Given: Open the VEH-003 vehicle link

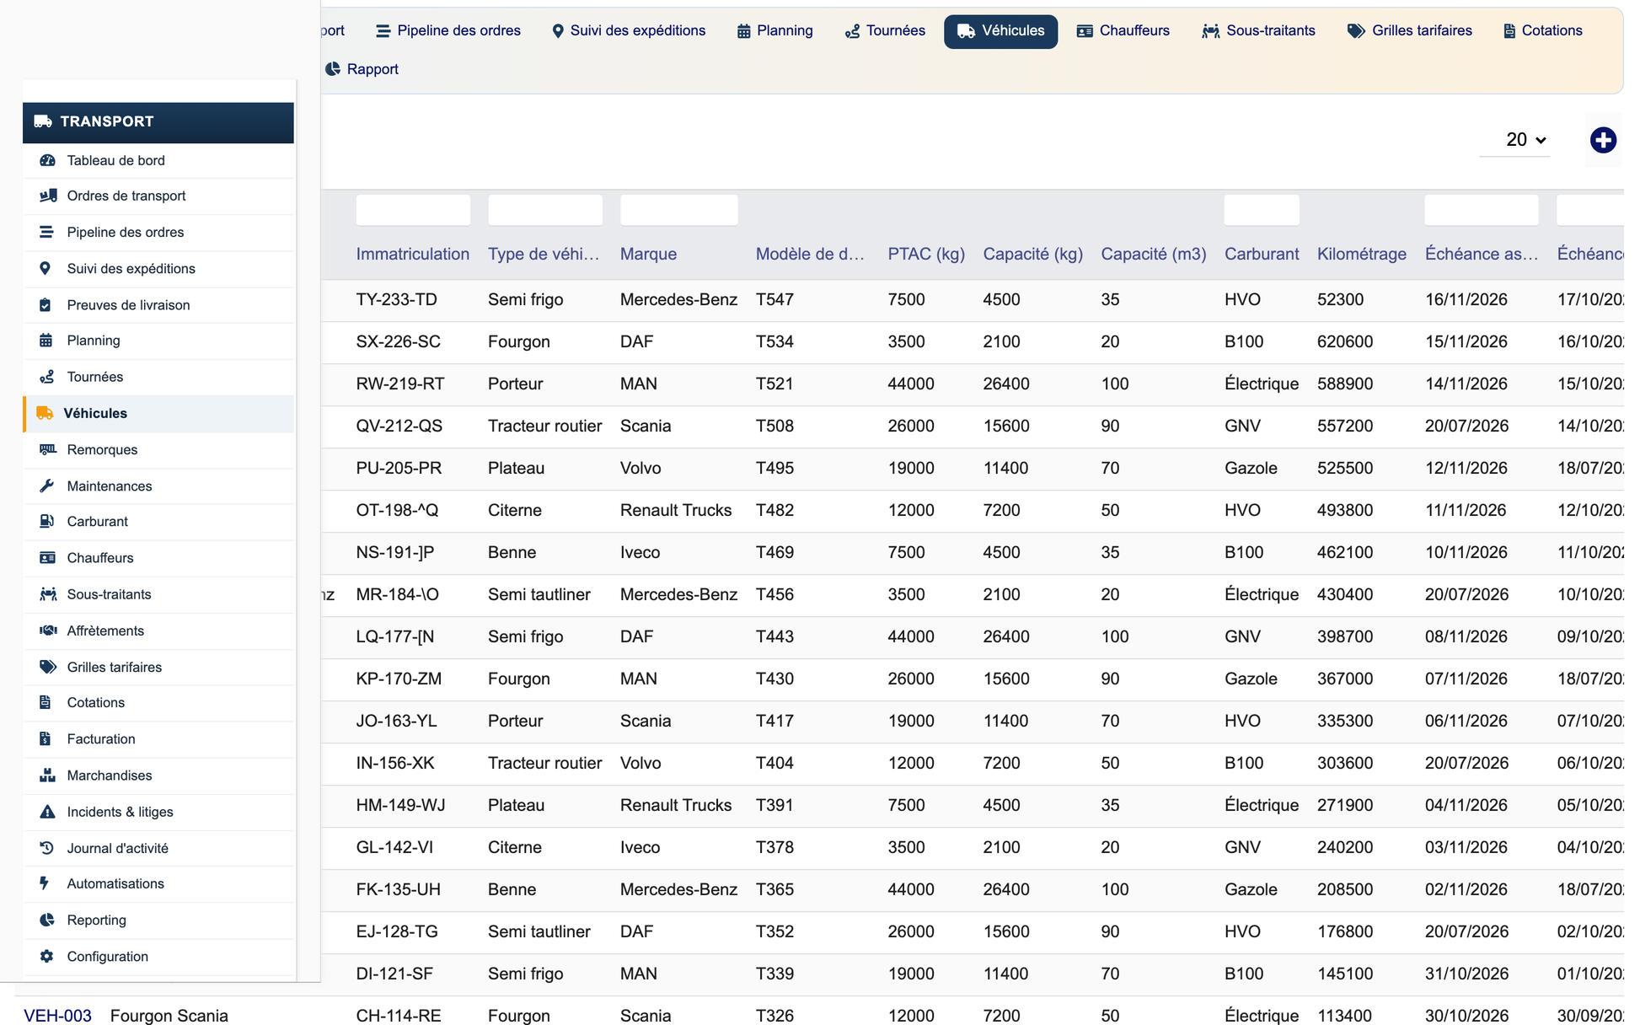Looking at the screenshot, I should click(57, 1015).
